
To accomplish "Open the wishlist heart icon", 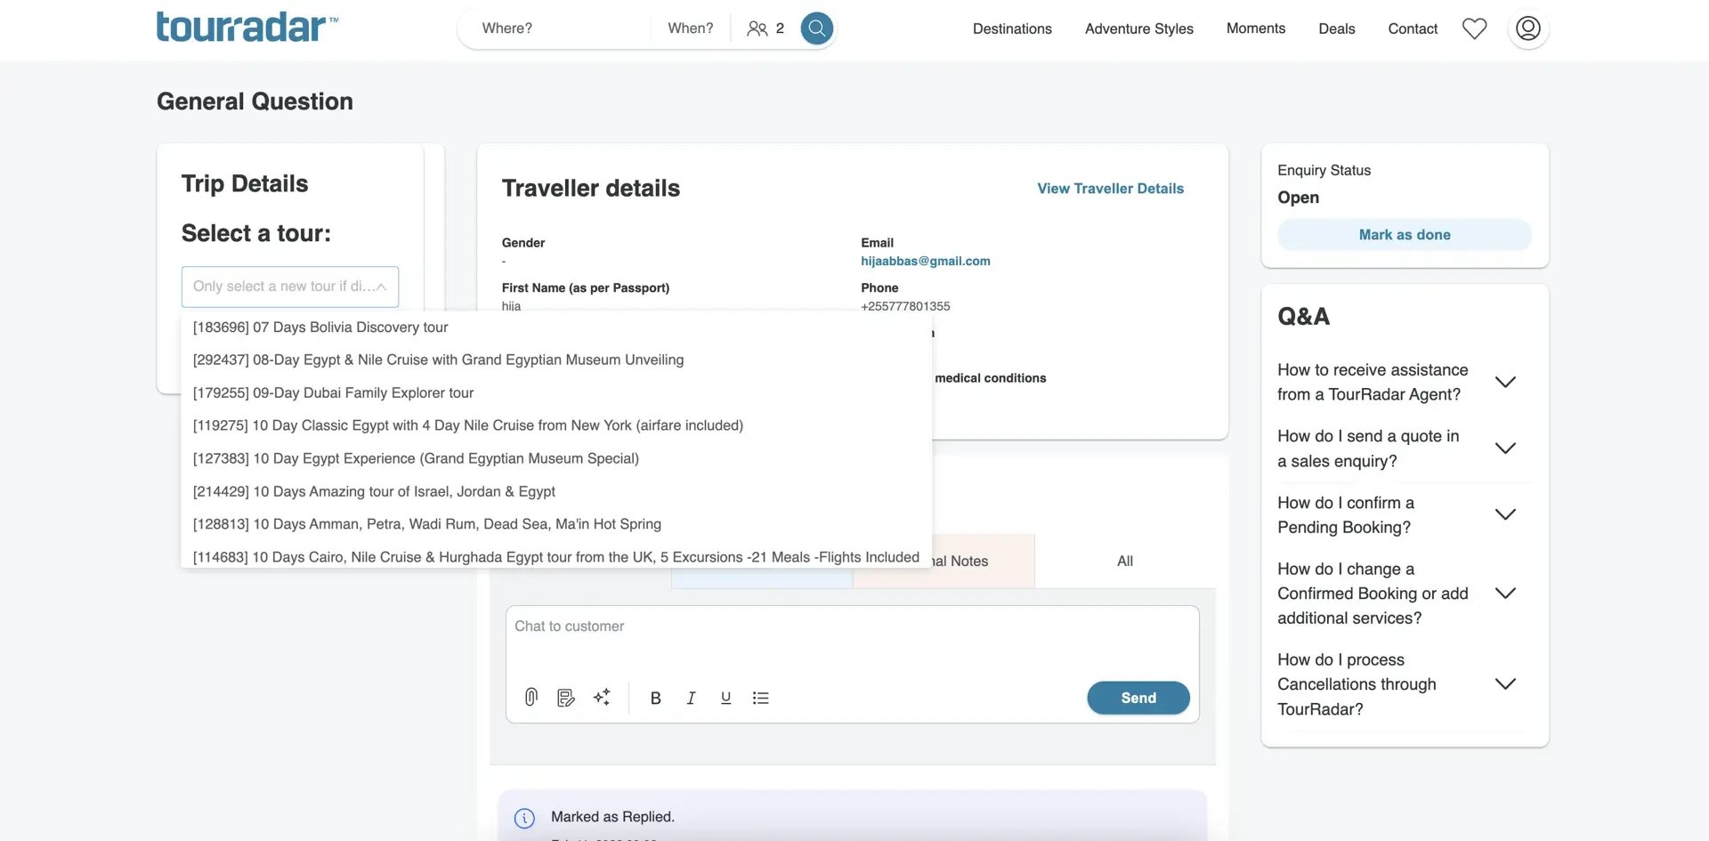I will [1474, 28].
